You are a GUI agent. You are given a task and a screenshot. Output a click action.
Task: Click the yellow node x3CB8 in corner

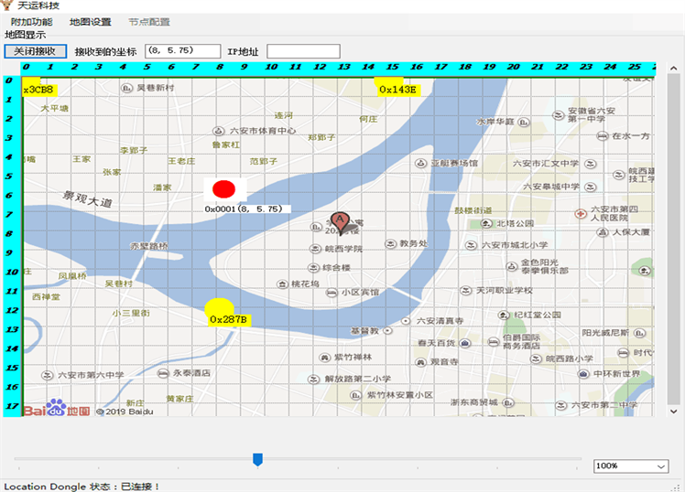coord(38,90)
